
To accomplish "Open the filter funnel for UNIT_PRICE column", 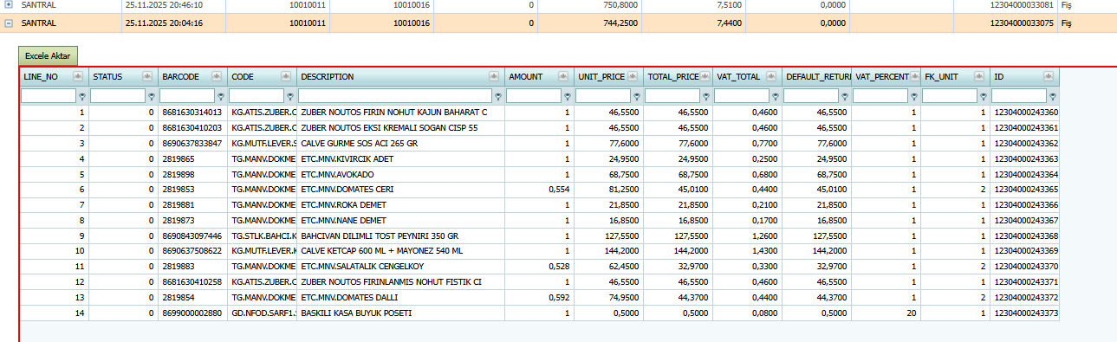I will (637, 96).
